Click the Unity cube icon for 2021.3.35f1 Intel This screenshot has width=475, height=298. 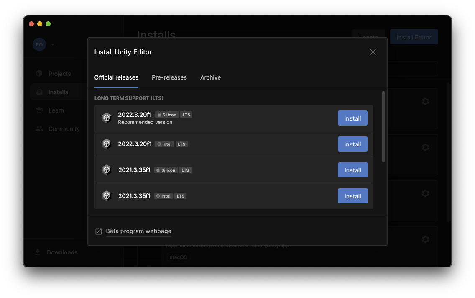(x=107, y=196)
